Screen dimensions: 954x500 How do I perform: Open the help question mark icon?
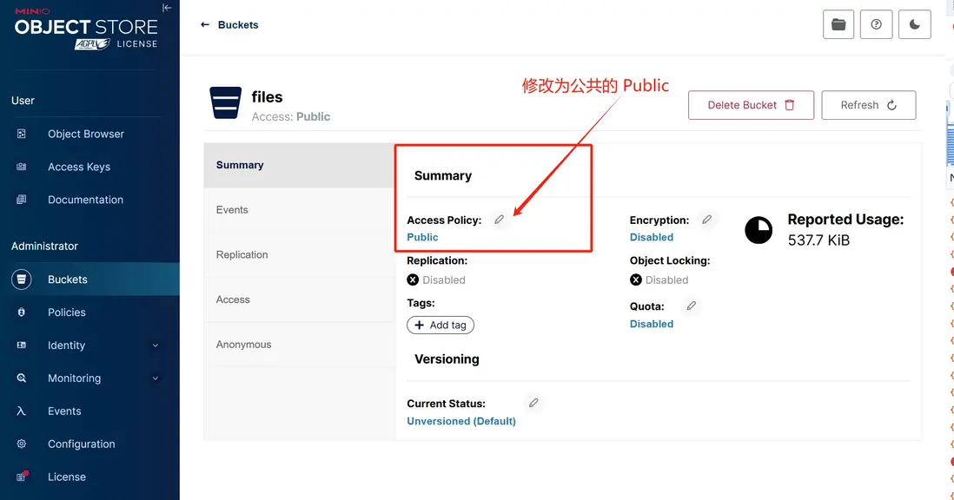876,25
